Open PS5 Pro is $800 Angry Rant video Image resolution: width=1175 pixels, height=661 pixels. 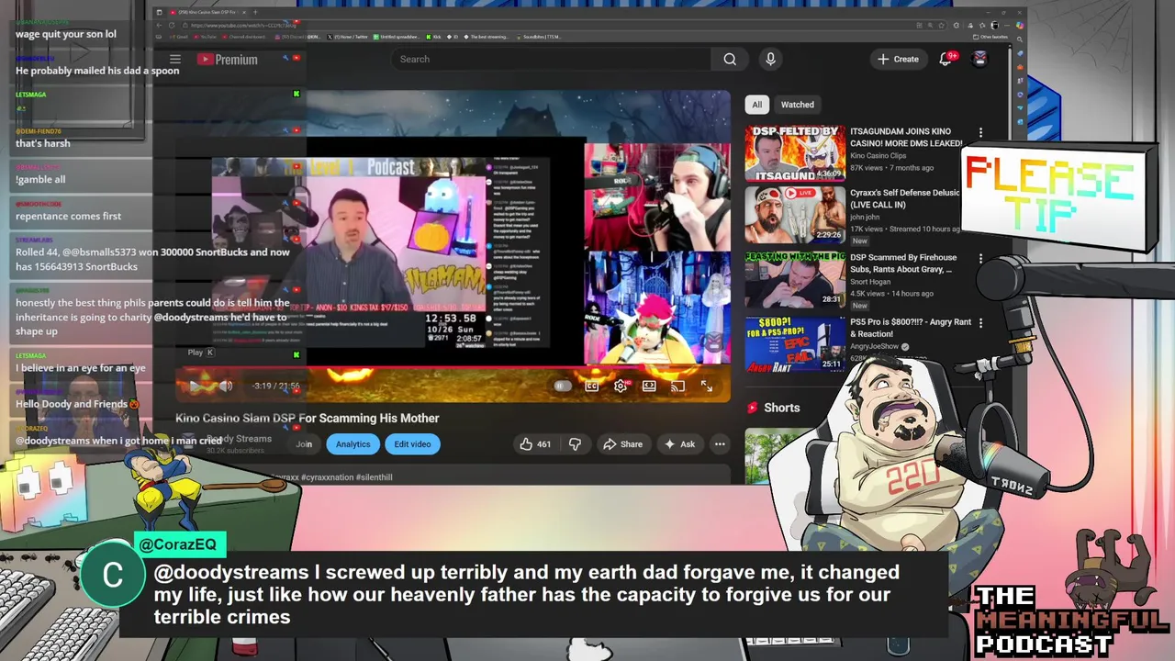pos(910,328)
